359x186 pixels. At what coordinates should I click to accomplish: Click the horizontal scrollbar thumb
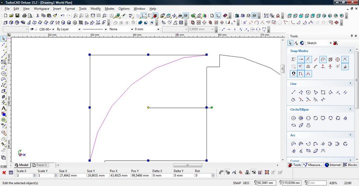point(187,165)
